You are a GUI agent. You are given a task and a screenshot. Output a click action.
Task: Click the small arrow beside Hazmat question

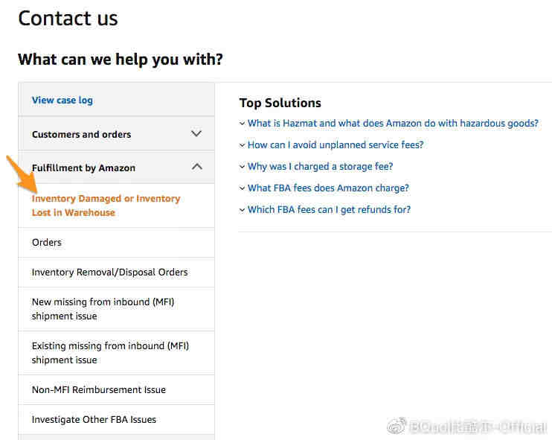243,124
